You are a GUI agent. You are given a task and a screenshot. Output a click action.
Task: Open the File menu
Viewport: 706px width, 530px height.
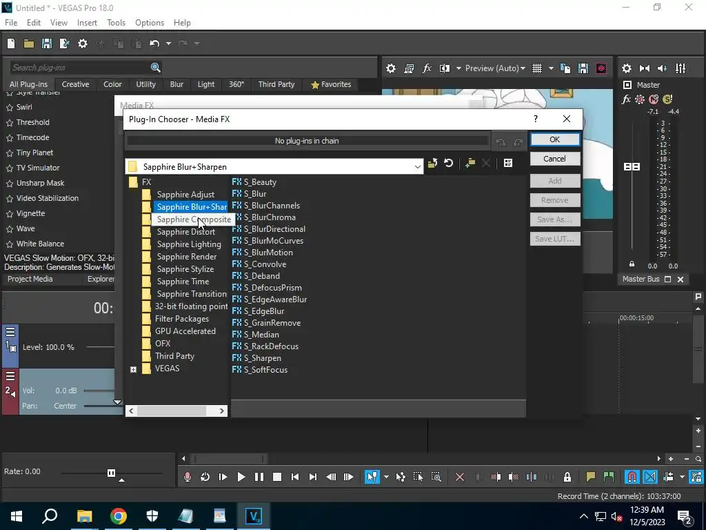(11, 23)
